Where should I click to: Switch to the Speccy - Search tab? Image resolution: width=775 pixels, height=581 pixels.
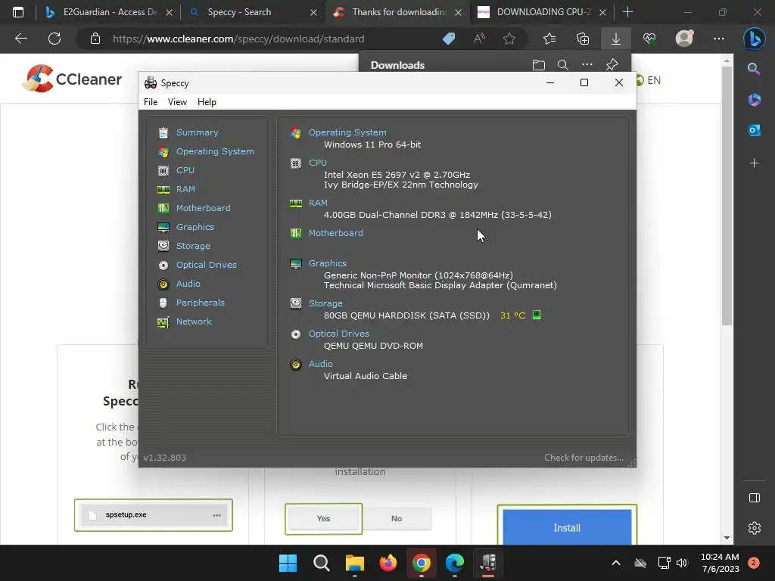point(252,12)
